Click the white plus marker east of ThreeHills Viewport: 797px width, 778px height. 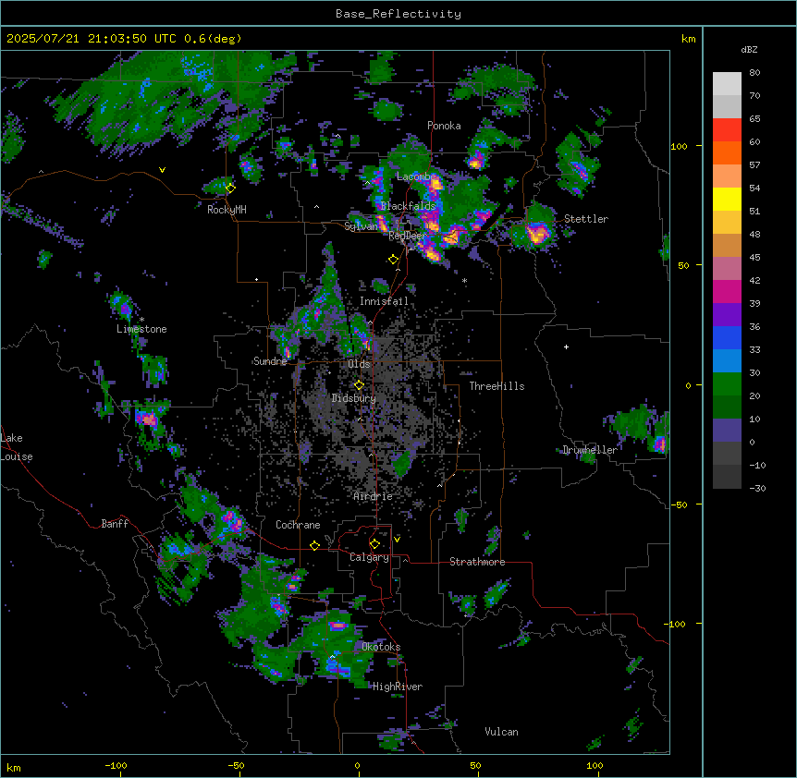click(566, 346)
